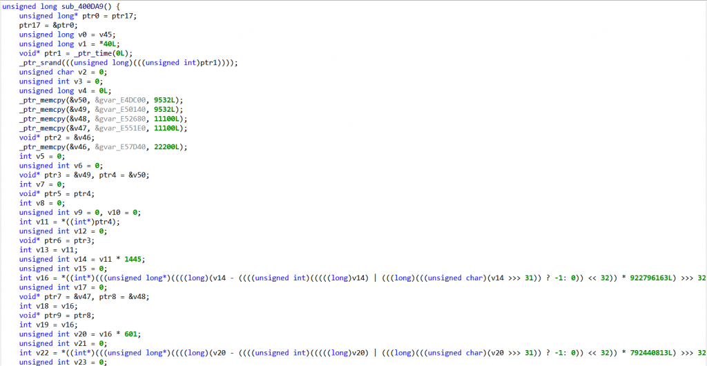The height and width of the screenshot is (366, 707).
Task: Place cursor on 'int v8 = 0;'
Action: click(42, 203)
